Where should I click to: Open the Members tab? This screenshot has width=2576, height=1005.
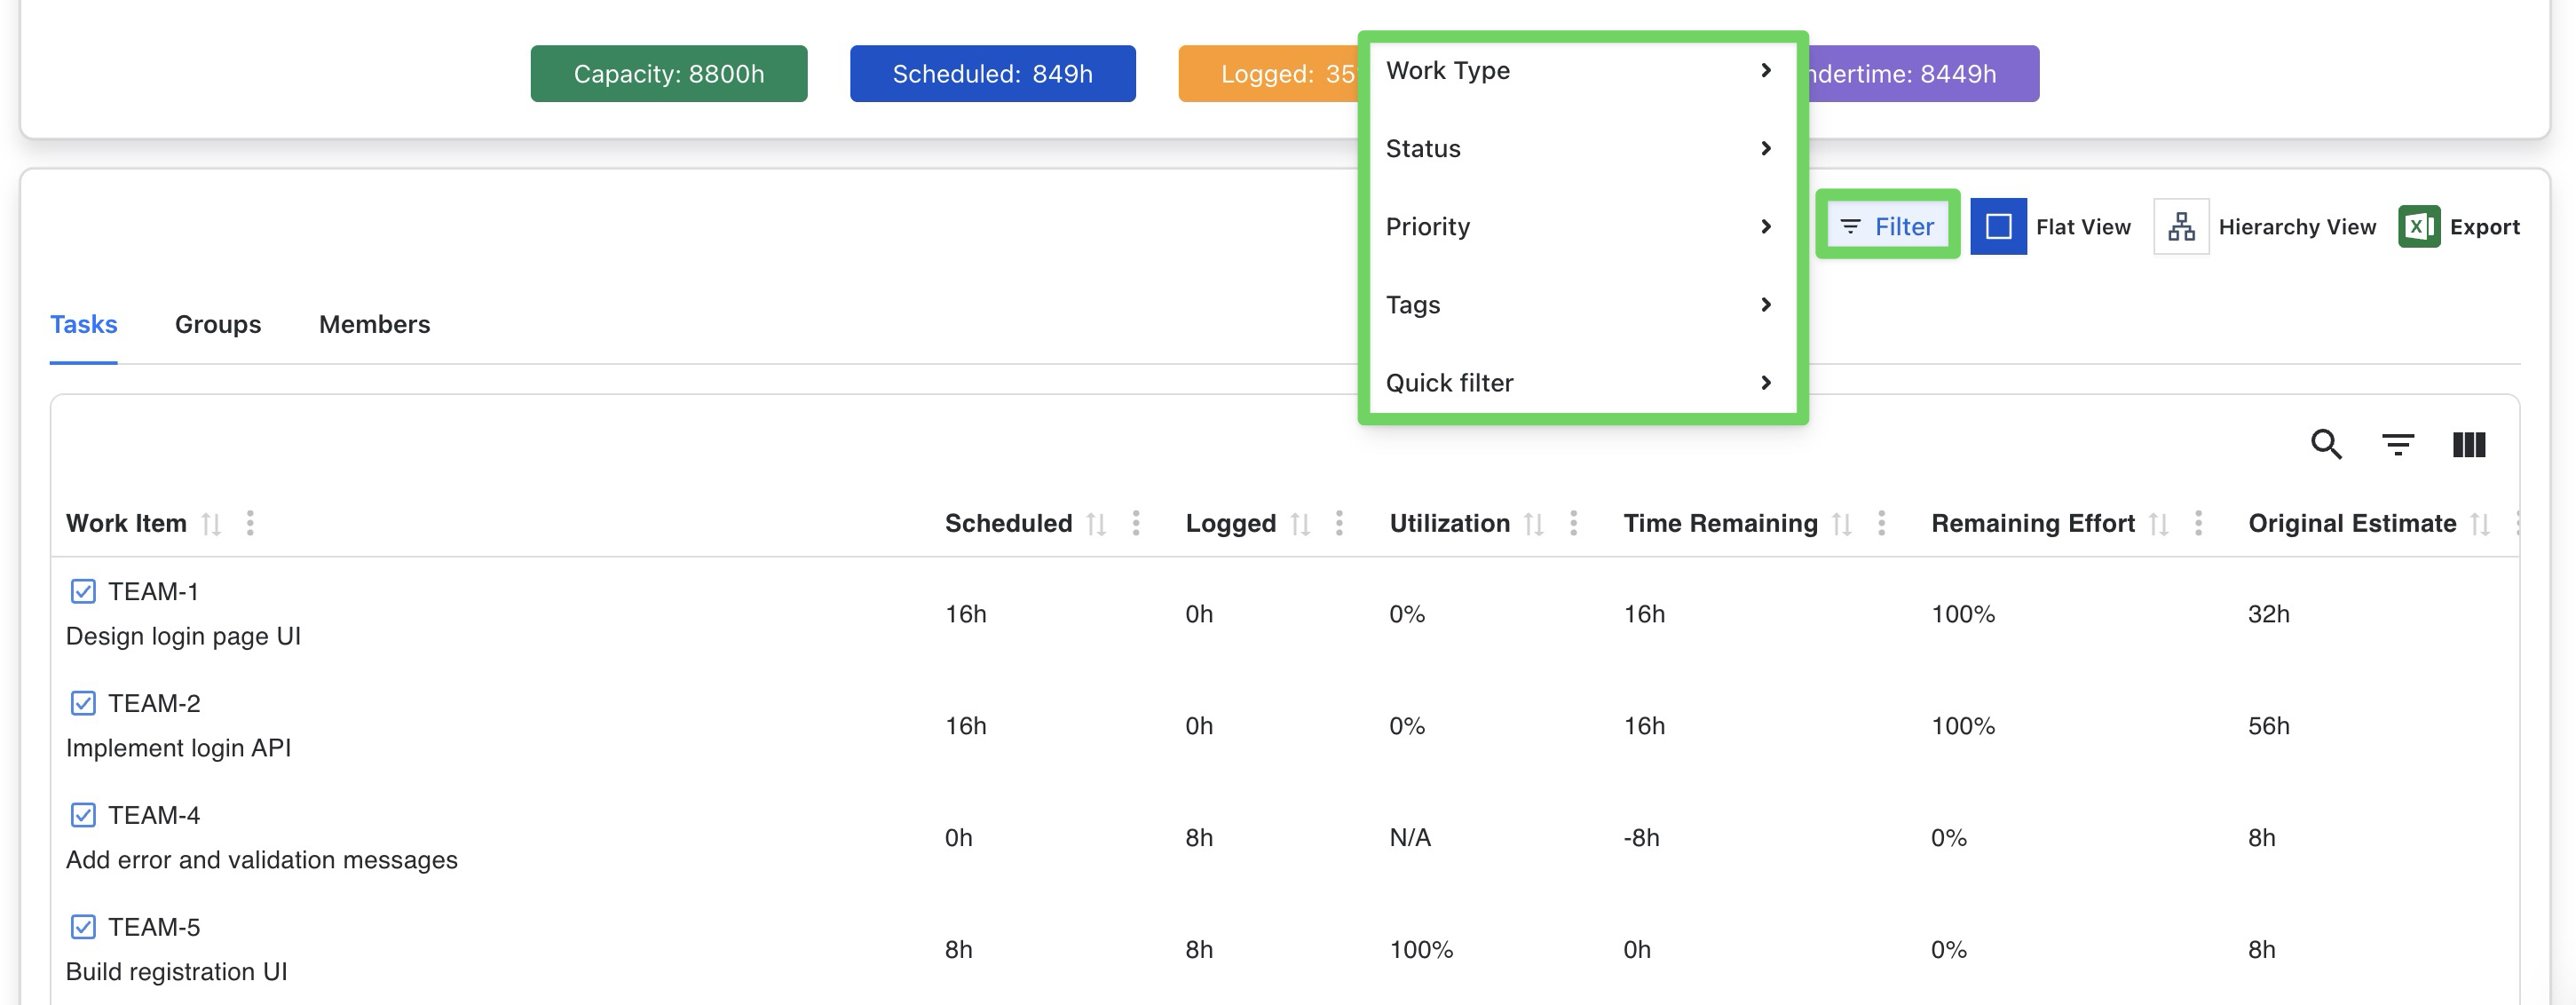click(374, 325)
